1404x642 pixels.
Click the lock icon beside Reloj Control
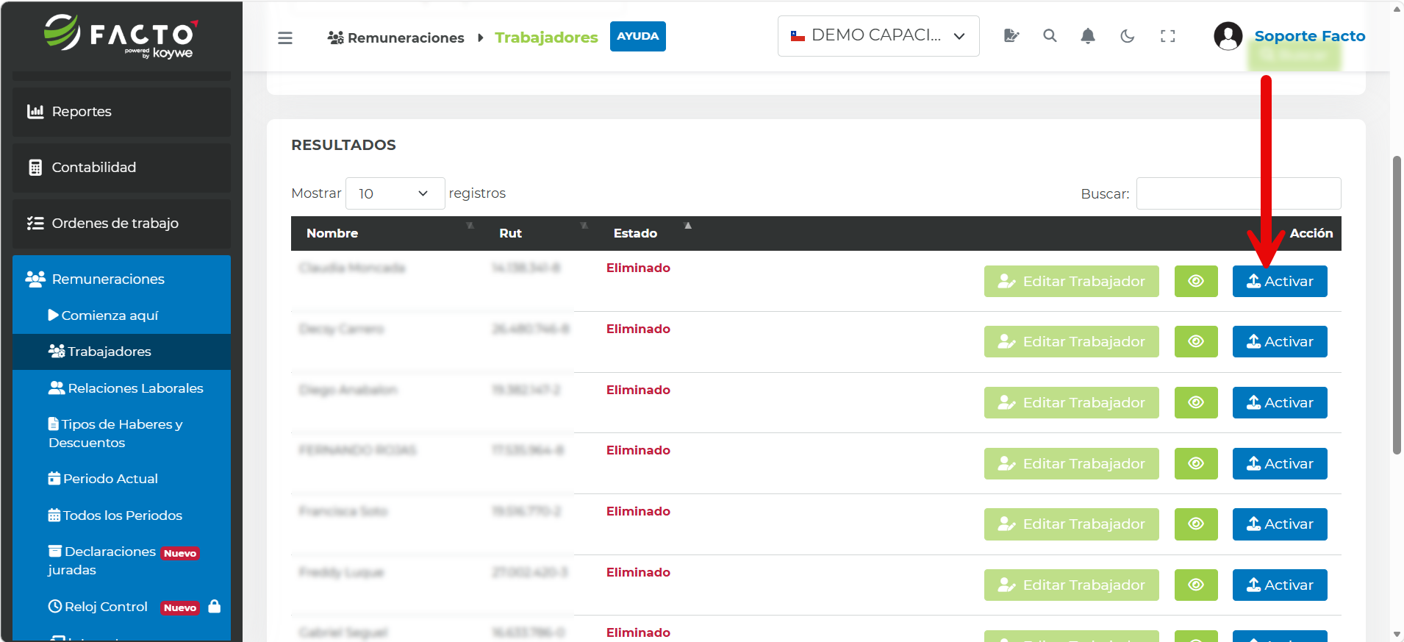[215, 606]
